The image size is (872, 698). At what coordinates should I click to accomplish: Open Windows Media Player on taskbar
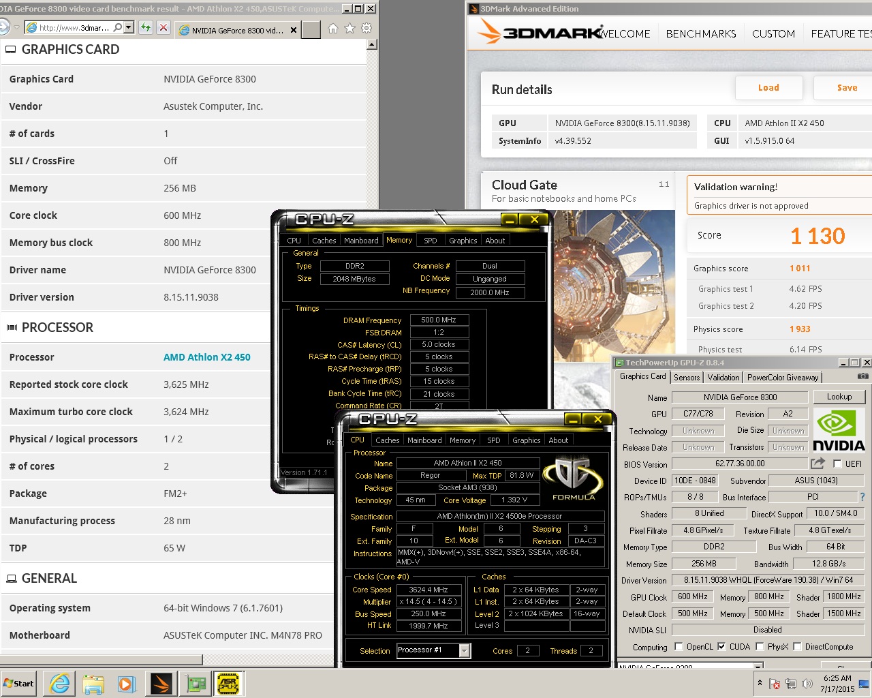pos(127,684)
